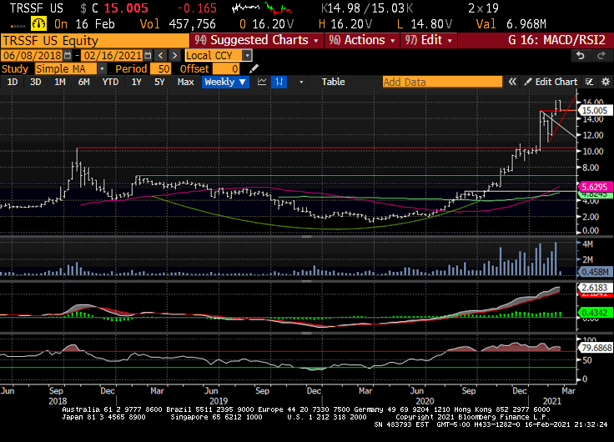Open the Edit menu
The image size is (614, 442).
(x=429, y=40)
